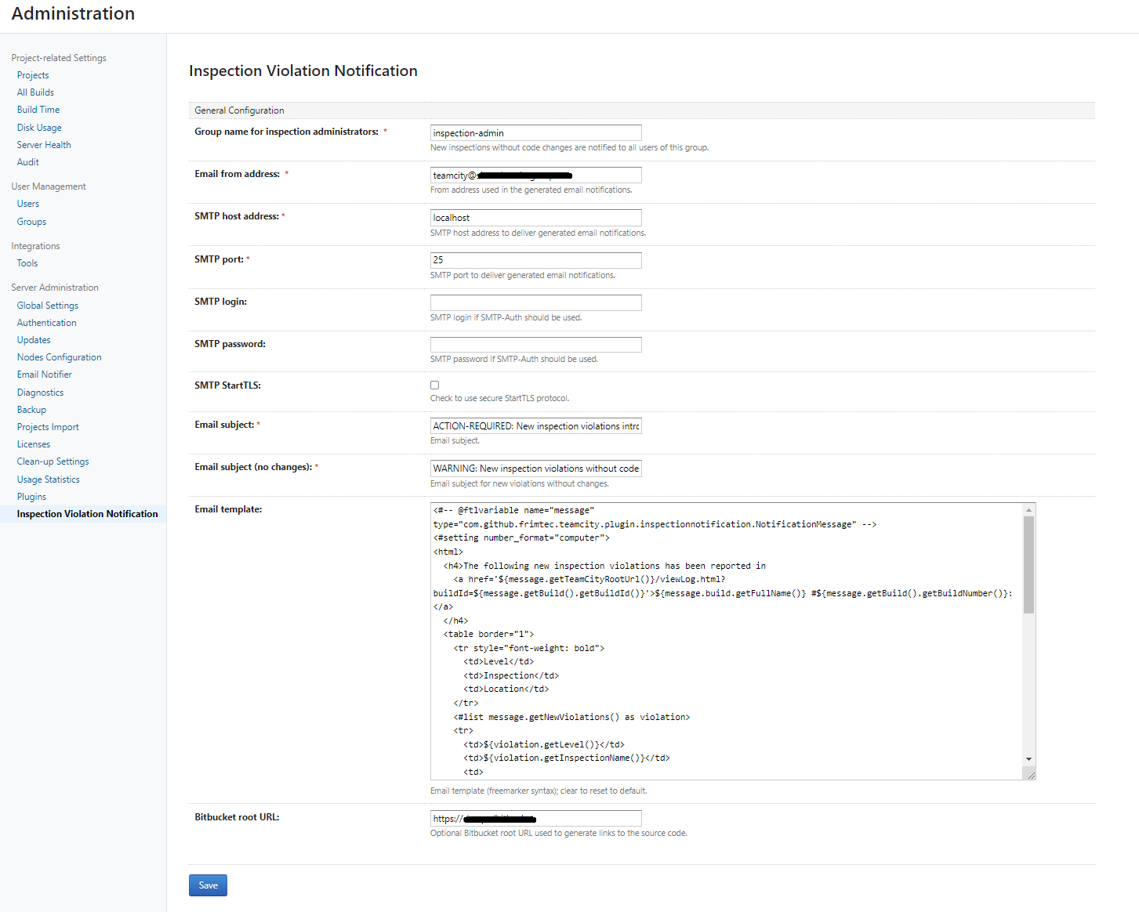
Task: Select Inspection Violation Notification menu item
Action: click(87, 514)
